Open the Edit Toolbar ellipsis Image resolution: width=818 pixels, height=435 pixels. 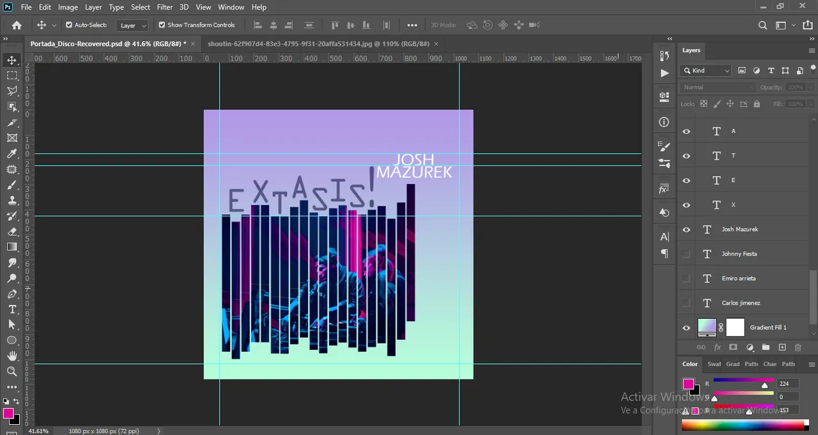[12, 387]
